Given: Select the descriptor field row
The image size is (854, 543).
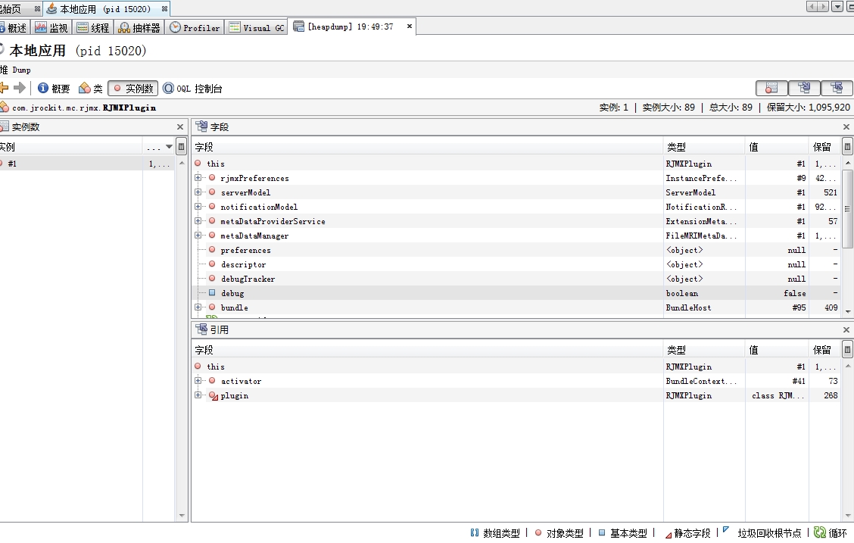Looking at the screenshot, I should 516,264.
